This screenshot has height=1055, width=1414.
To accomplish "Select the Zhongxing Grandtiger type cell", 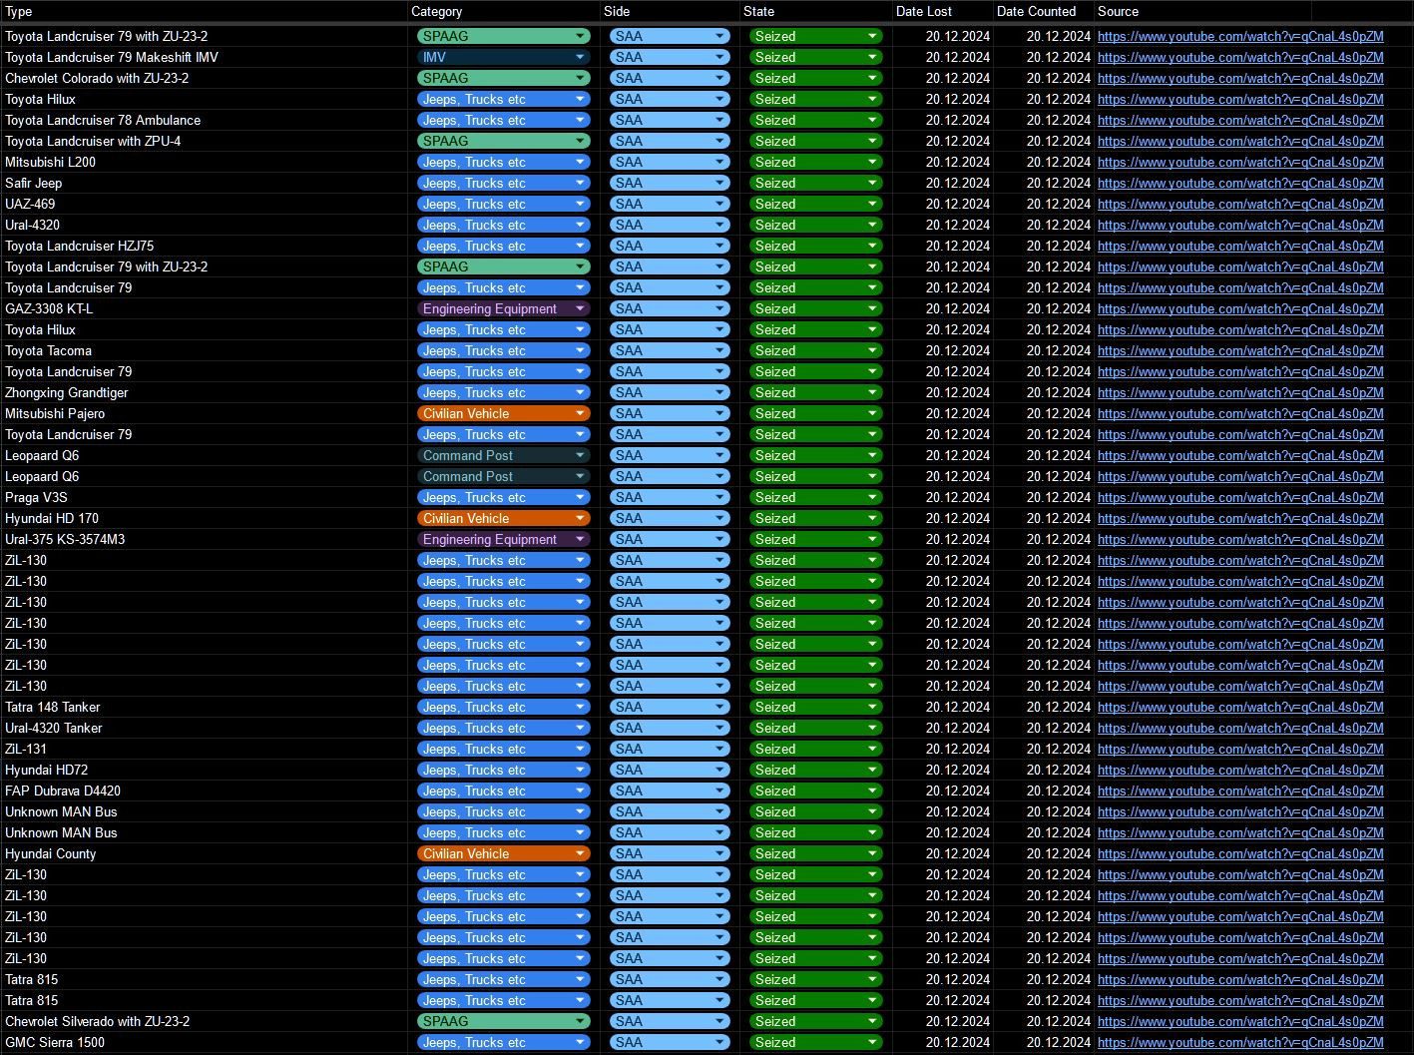I will [x=204, y=392].
